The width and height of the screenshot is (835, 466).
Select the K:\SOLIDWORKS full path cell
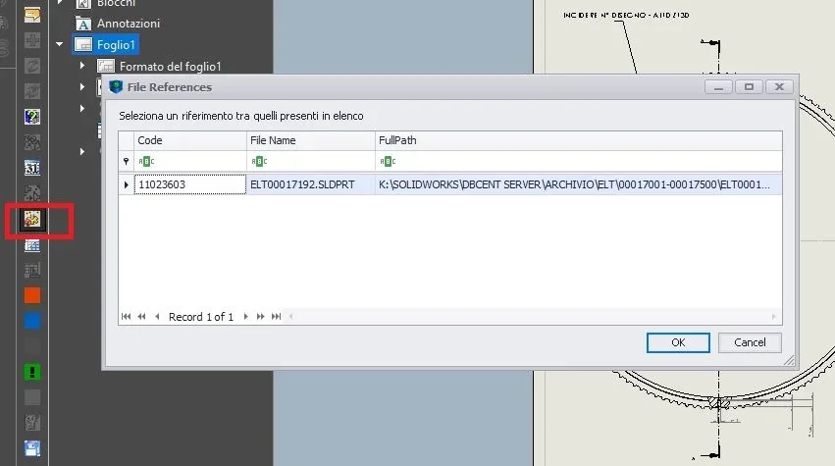pos(579,184)
